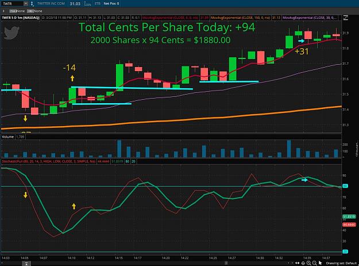Click the pan crosshair icon at bottom right
The image size is (359, 266).
[x=303, y=263]
